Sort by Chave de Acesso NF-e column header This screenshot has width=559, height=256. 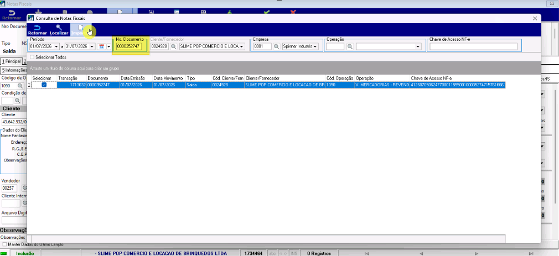(x=457, y=78)
